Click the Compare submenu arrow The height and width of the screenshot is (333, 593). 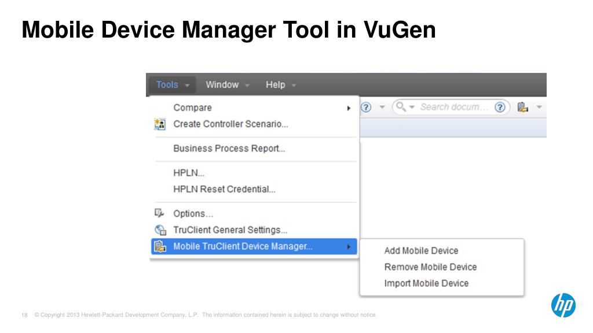click(349, 108)
